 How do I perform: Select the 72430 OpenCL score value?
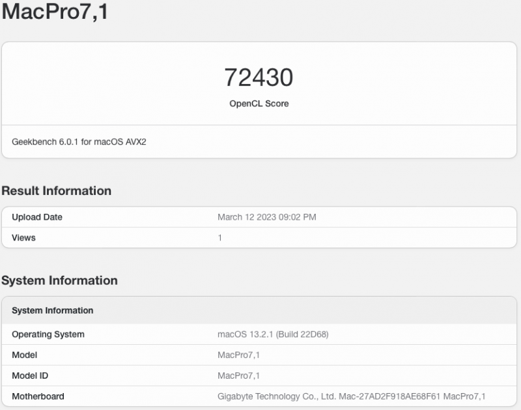coord(260,77)
